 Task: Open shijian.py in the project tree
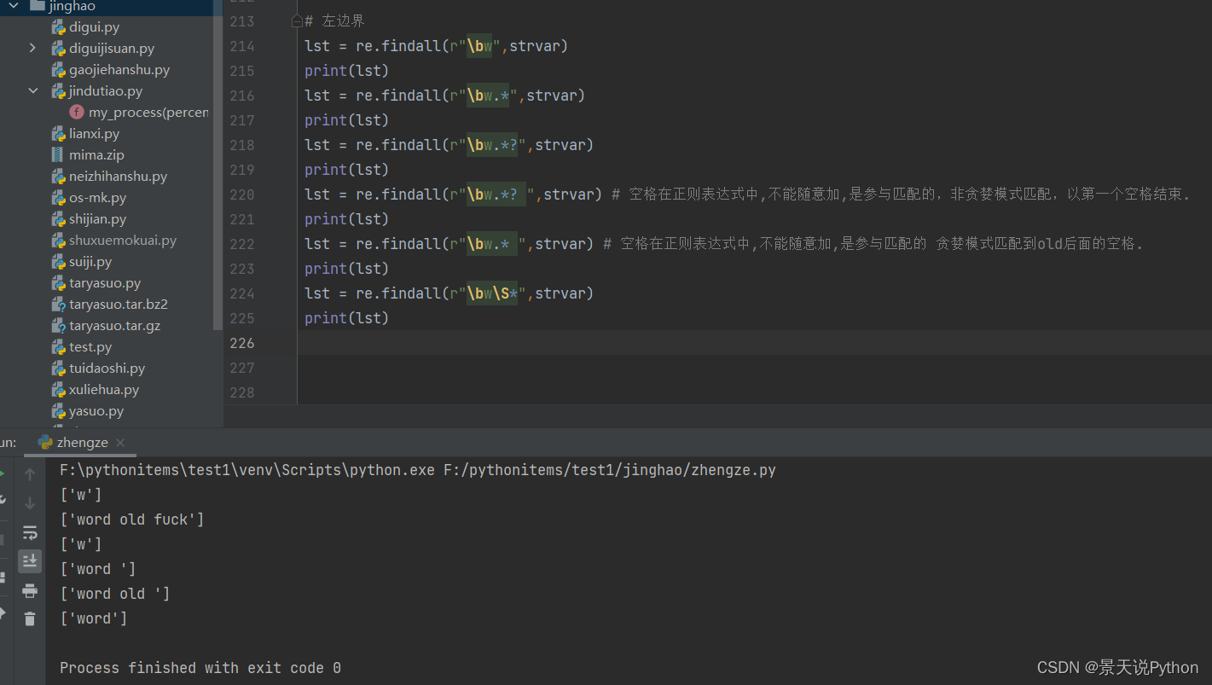tap(97, 219)
